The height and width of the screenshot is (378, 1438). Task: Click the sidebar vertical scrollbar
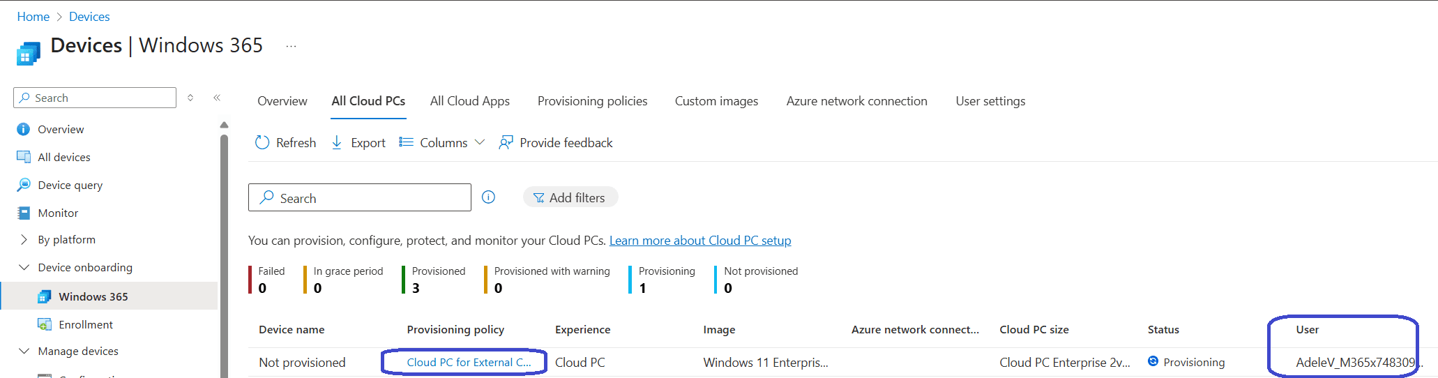tap(224, 251)
